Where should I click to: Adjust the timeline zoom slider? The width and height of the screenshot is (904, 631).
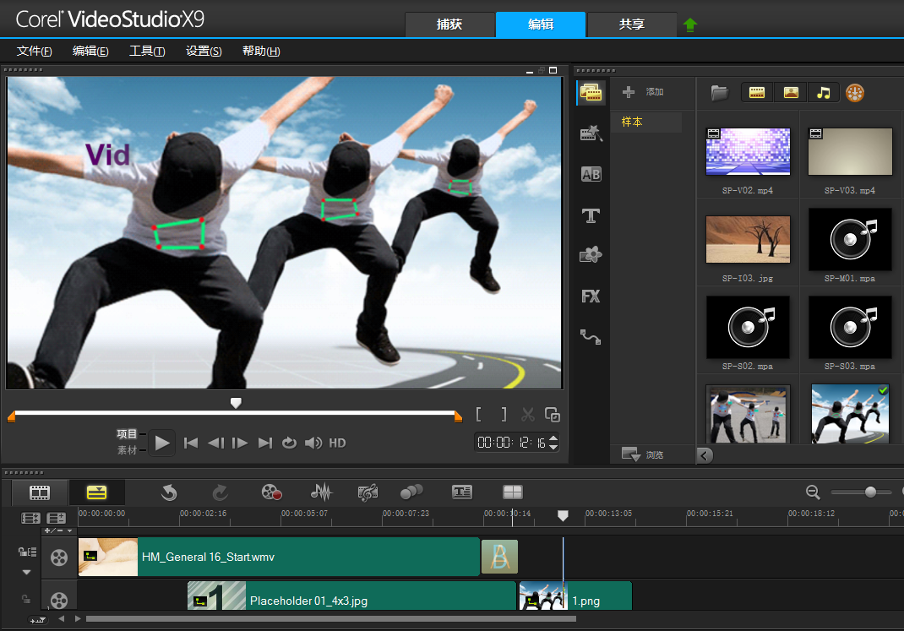[x=870, y=492]
